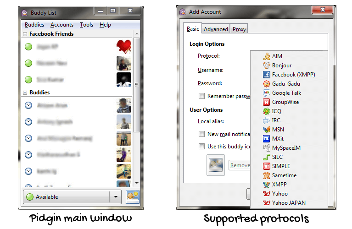
Task: Close the Add Account dialog
Action: coord(323,10)
